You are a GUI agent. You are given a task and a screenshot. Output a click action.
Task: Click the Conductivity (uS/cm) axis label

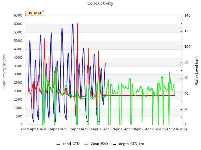point(4,71)
